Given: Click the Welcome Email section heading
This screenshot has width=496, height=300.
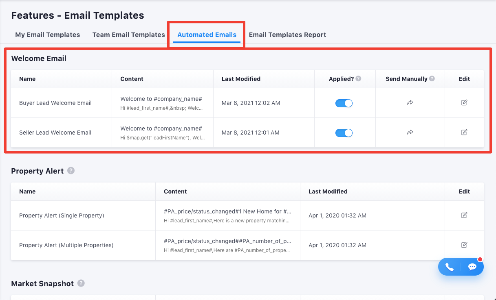Looking at the screenshot, I should 39,59.
